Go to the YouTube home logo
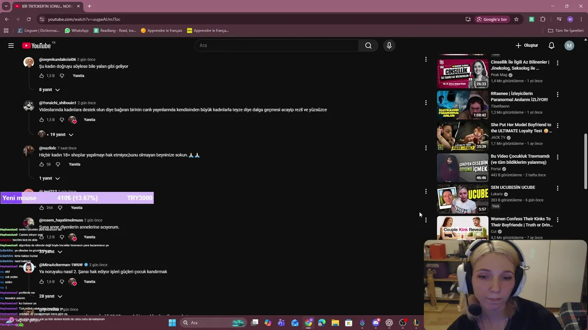 [36, 45]
